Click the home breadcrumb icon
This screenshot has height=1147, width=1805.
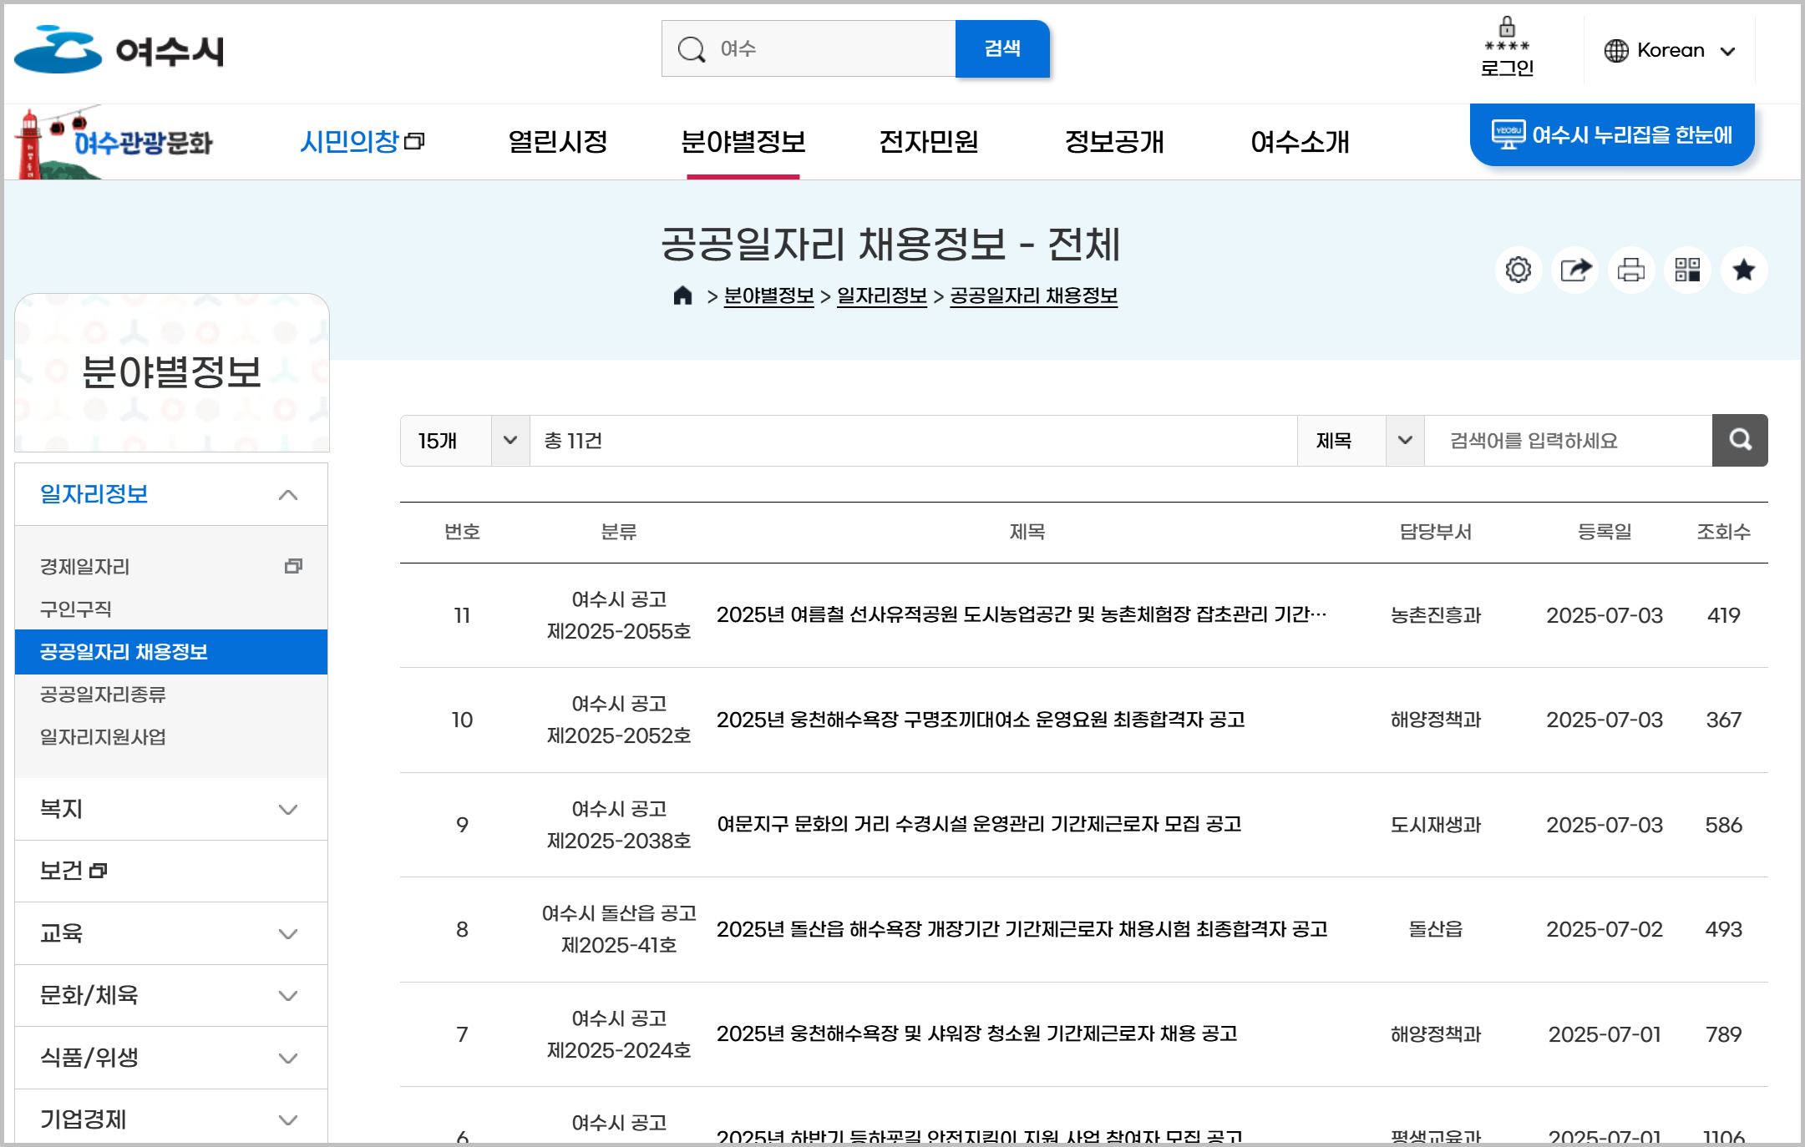coord(682,296)
